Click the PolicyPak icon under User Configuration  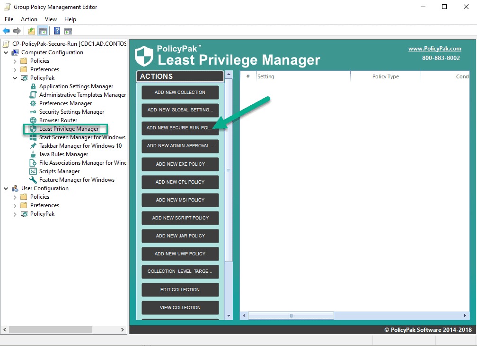coord(24,214)
